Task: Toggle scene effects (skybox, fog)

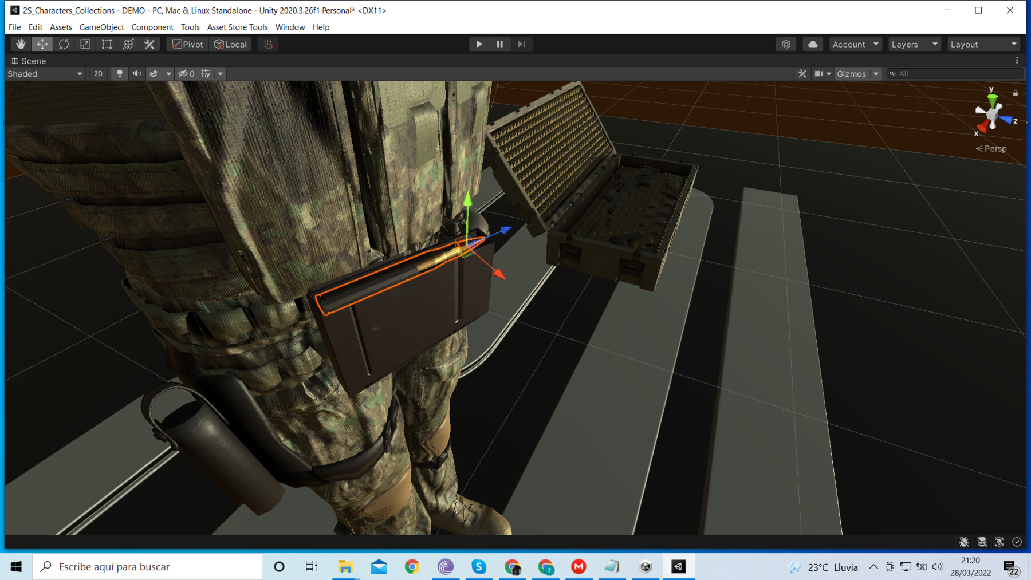Action: click(154, 74)
